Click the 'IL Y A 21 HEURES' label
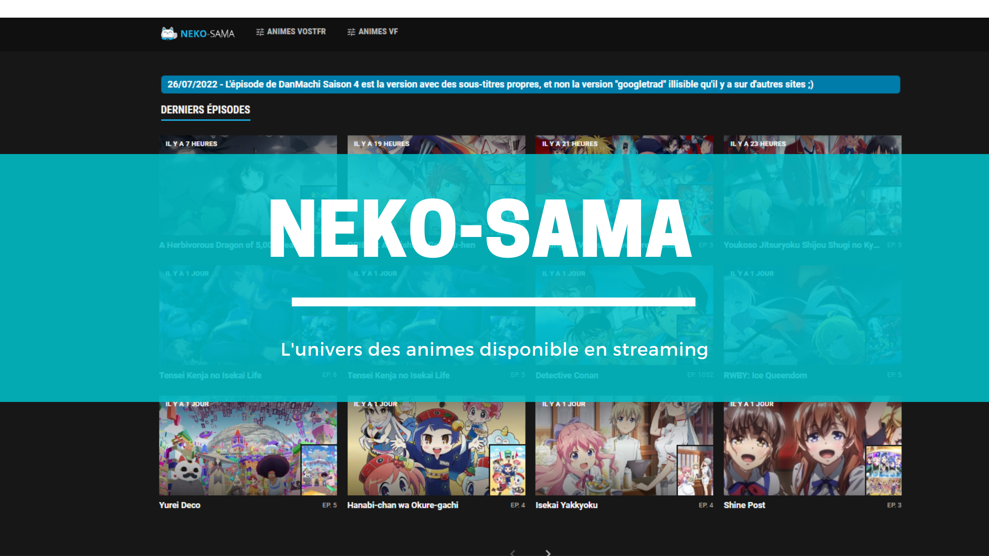 click(570, 144)
